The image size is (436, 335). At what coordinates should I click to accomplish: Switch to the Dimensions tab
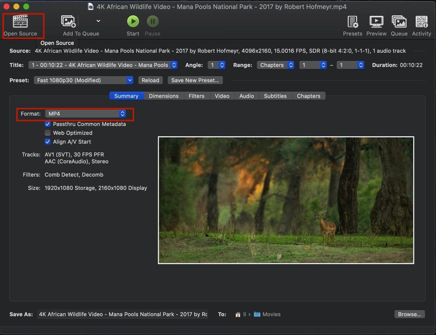(x=164, y=96)
